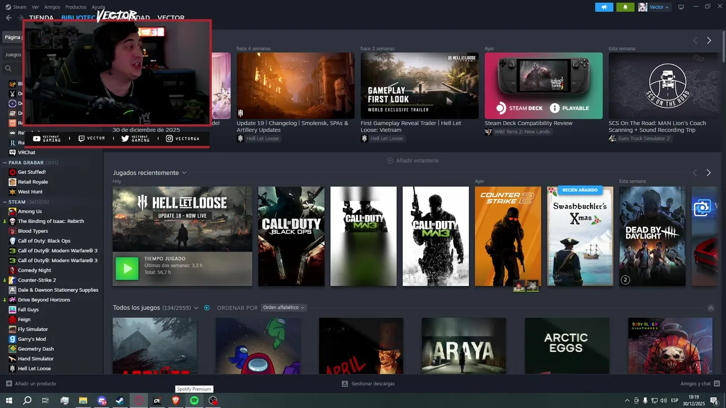This screenshot has height=408, width=726.
Task: Open the Amigos menu
Action: (52, 7)
